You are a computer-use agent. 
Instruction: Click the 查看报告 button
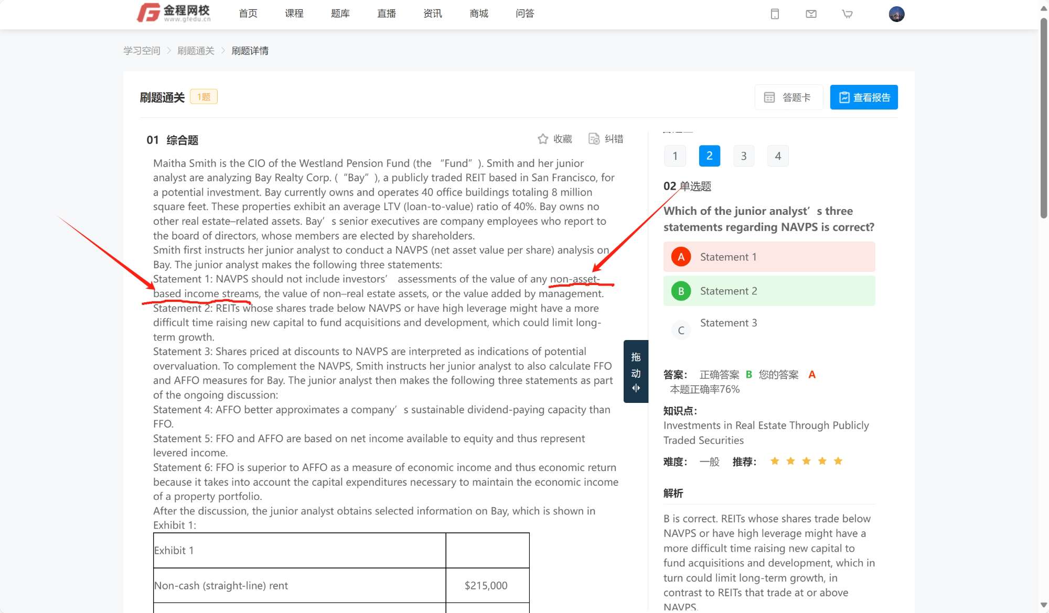tap(863, 97)
